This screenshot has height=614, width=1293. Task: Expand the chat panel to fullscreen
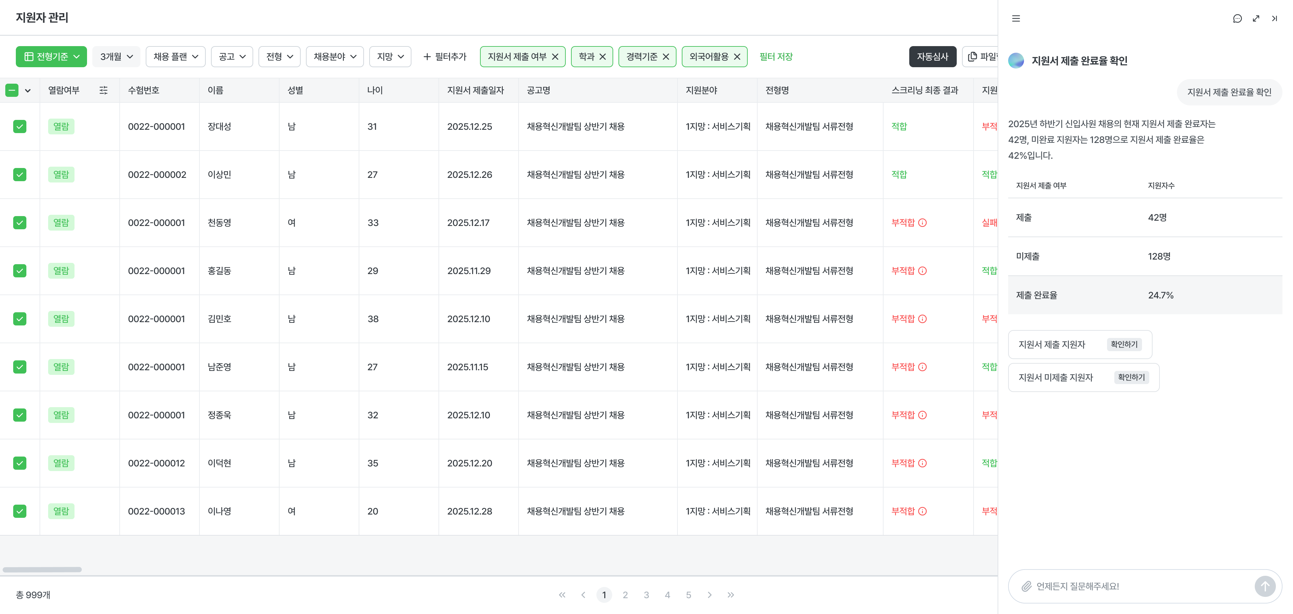(1256, 18)
